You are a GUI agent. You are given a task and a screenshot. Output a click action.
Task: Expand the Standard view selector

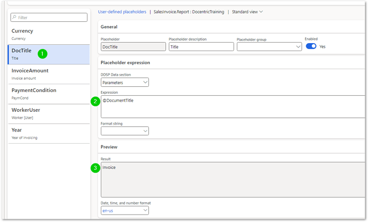click(x=247, y=11)
